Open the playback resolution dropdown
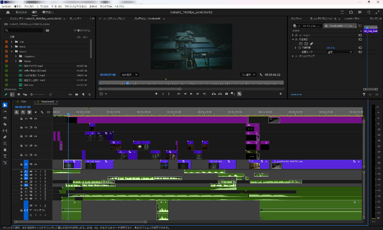Viewport: 383px width, 230px height. pyautogui.click(x=248, y=75)
